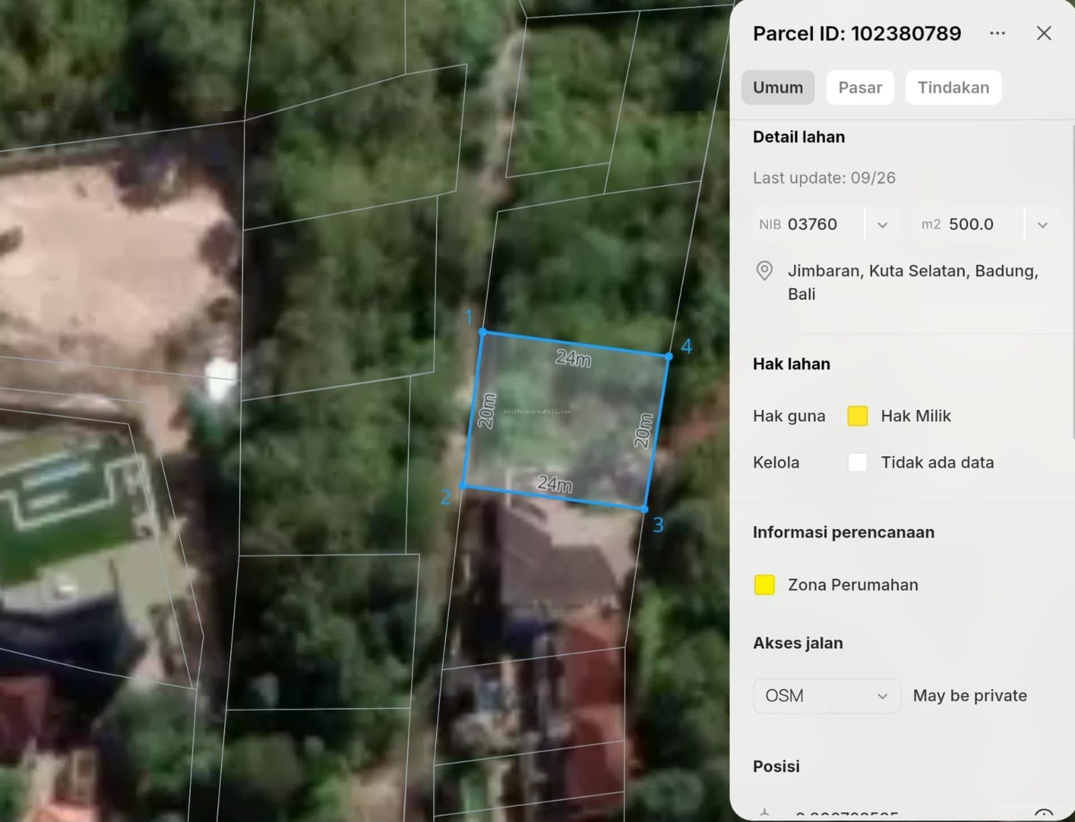Select the Tindakan tab

[953, 87]
